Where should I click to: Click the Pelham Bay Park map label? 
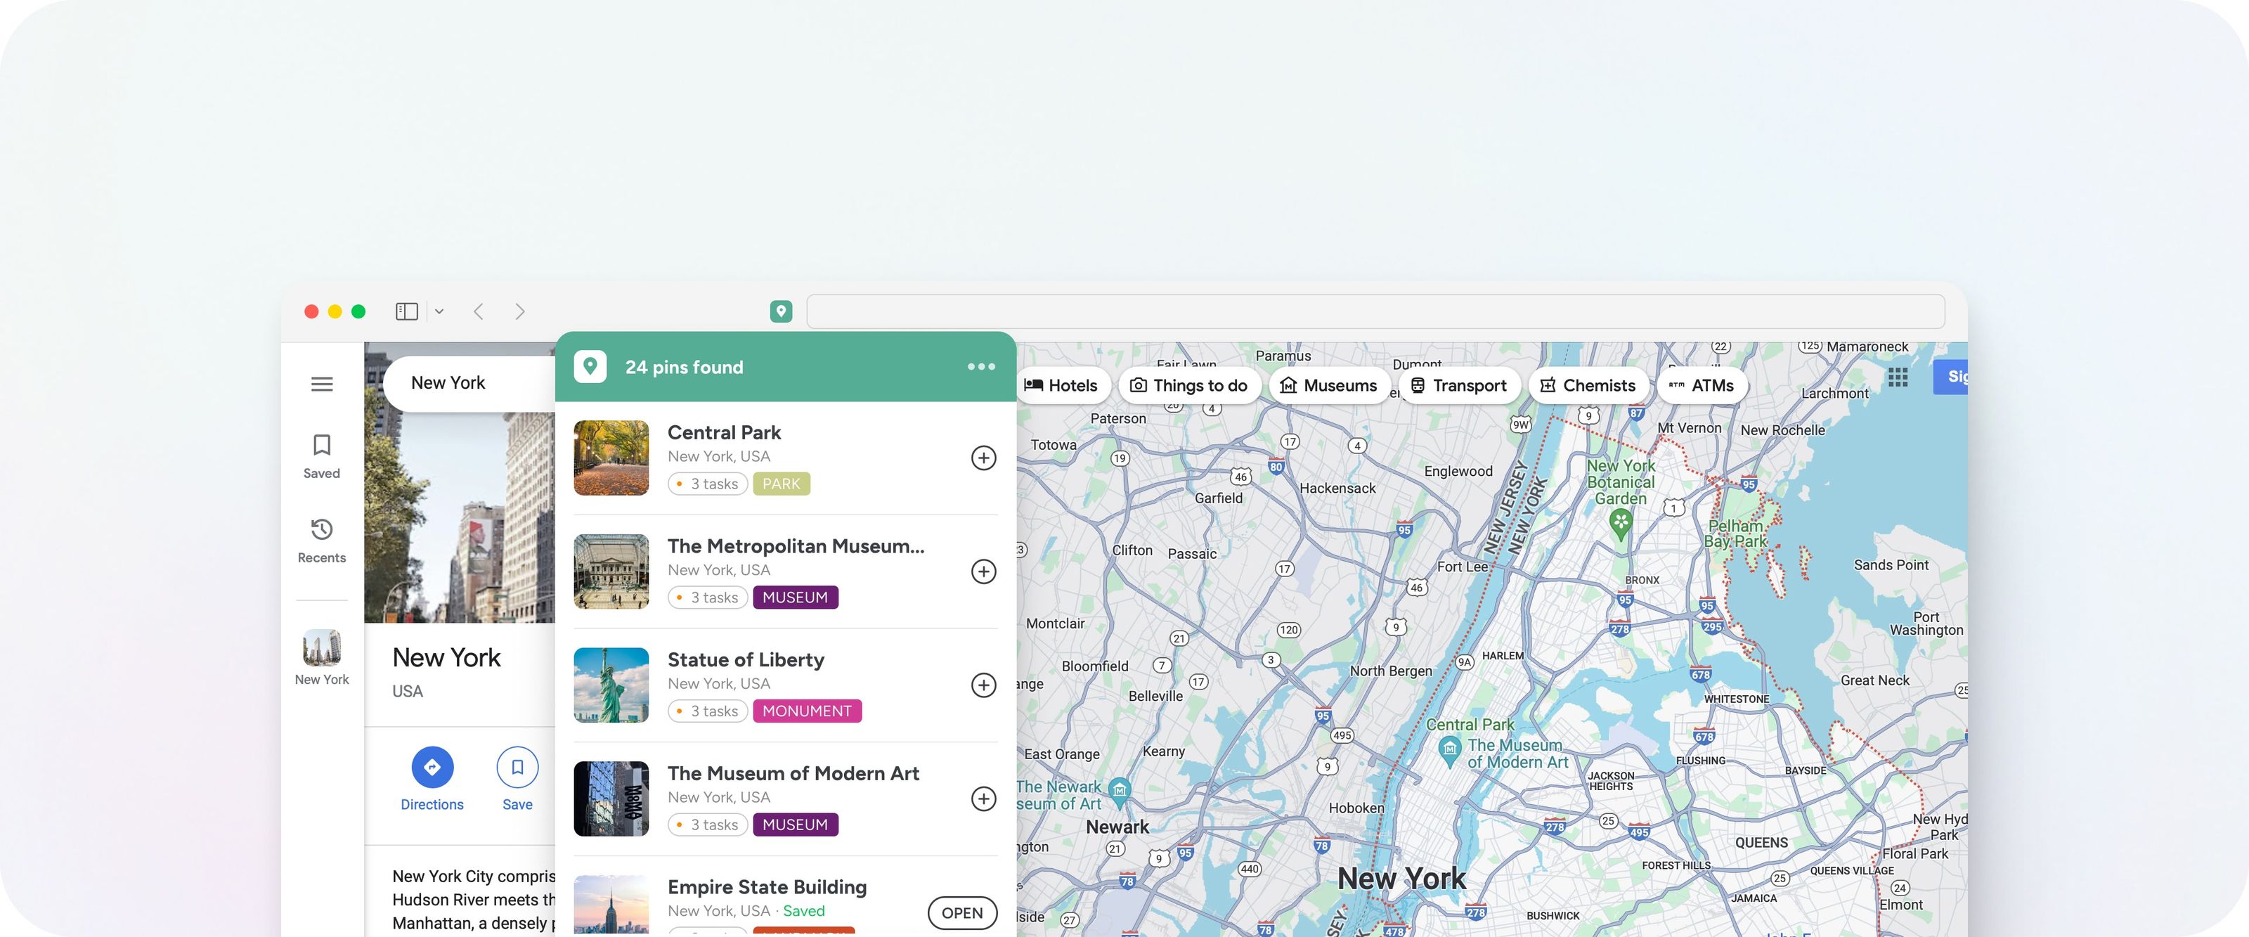pos(1737,533)
